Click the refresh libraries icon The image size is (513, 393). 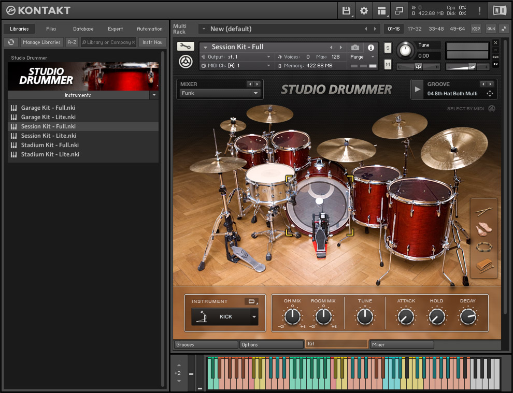11,42
